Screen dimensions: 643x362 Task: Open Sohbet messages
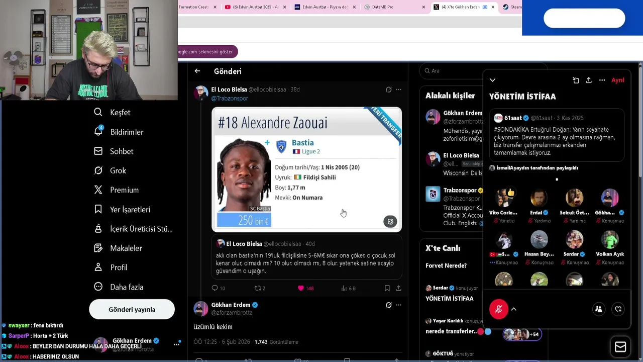click(x=114, y=151)
